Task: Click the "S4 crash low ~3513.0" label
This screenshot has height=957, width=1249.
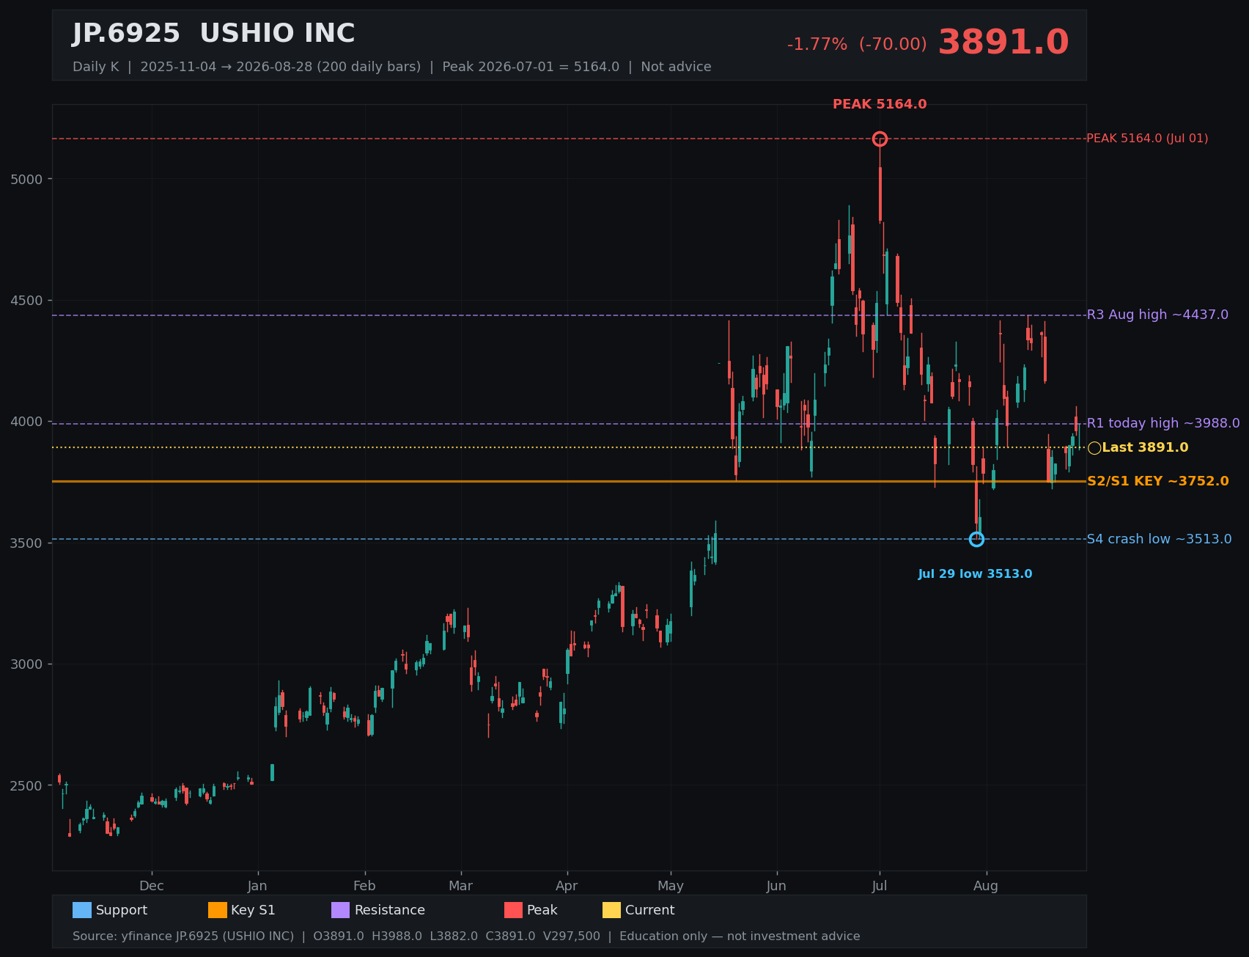Action: pyautogui.click(x=1159, y=539)
